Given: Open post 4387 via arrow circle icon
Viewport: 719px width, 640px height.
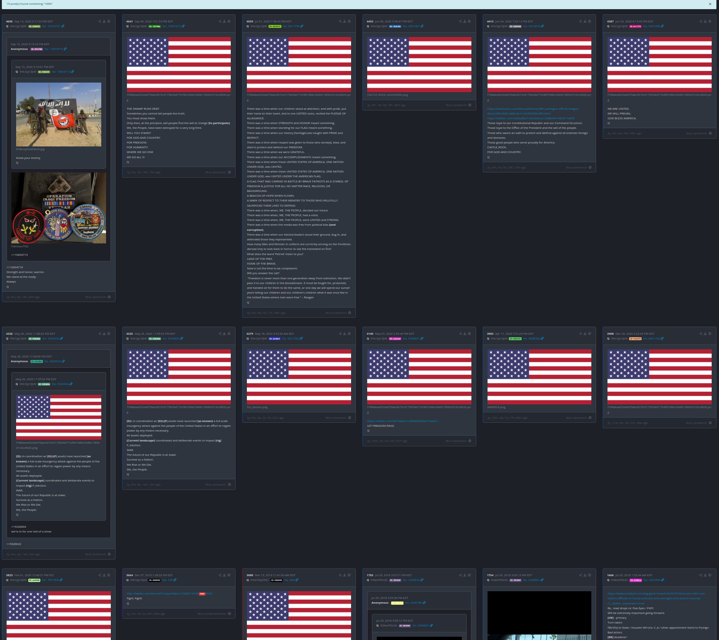Looking at the screenshot, I should [x=710, y=21].
